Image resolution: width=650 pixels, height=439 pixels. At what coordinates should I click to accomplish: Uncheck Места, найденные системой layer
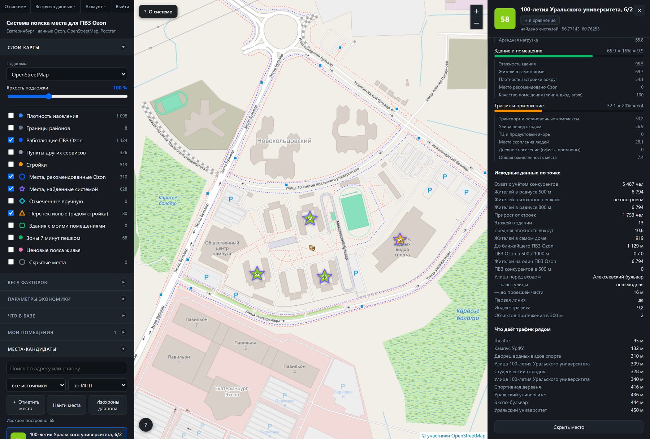[x=11, y=189]
